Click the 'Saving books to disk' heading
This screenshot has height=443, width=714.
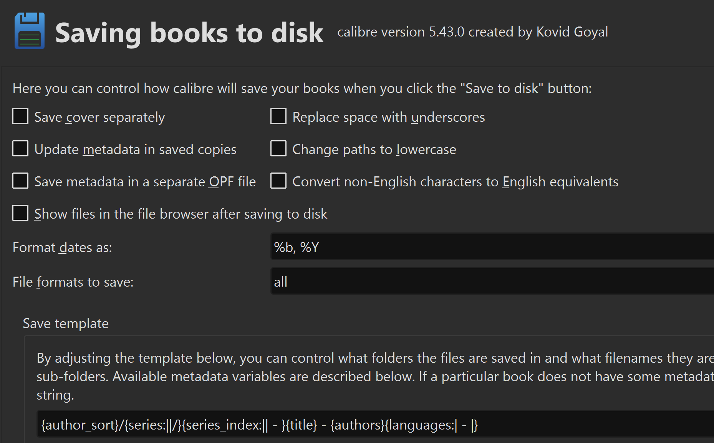coord(189,33)
